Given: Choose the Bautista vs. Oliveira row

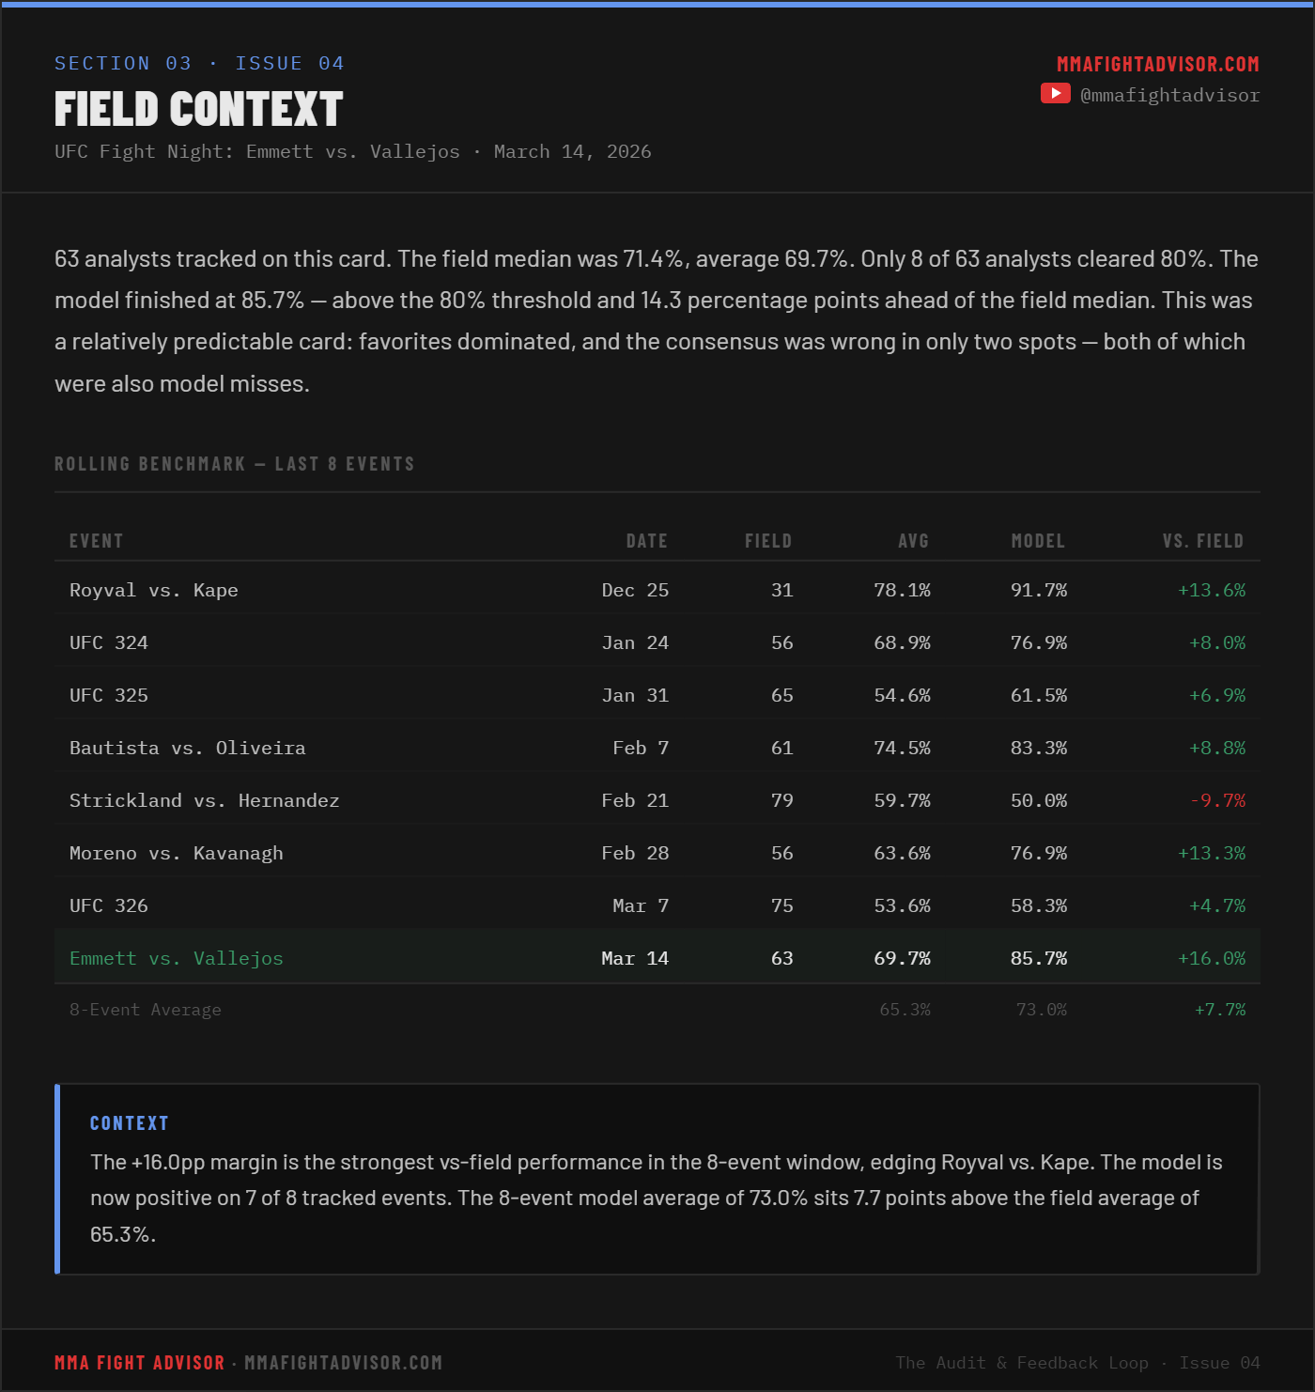Looking at the screenshot, I should tap(657, 747).
